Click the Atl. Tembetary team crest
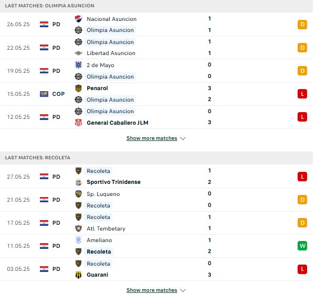Image resolution: width=316 pixels, height=295 pixels. coord(78,228)
